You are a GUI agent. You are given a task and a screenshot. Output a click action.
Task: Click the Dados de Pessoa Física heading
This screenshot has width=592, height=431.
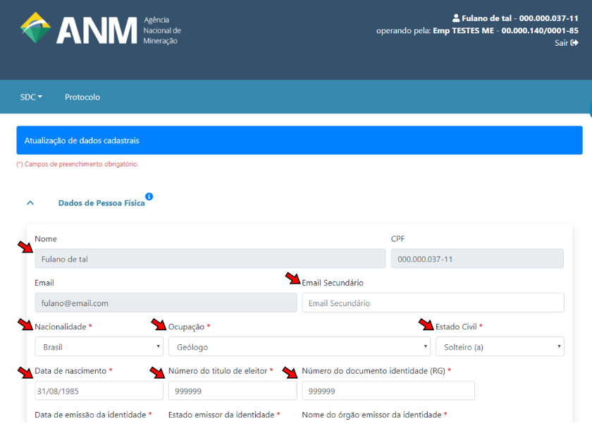pos(101,203)
